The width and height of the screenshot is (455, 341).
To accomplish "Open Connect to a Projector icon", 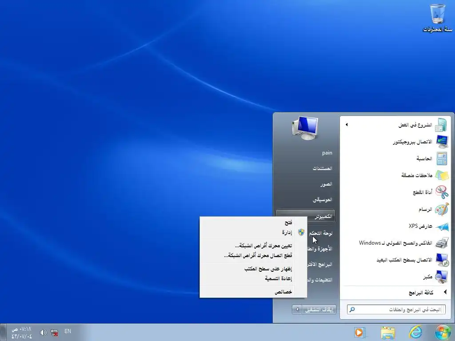I will (x=442, y=142).
